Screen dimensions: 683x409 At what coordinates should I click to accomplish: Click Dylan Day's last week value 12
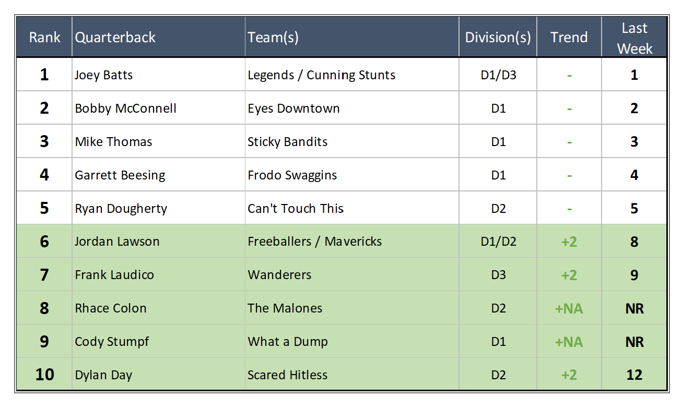click(634, 375)
